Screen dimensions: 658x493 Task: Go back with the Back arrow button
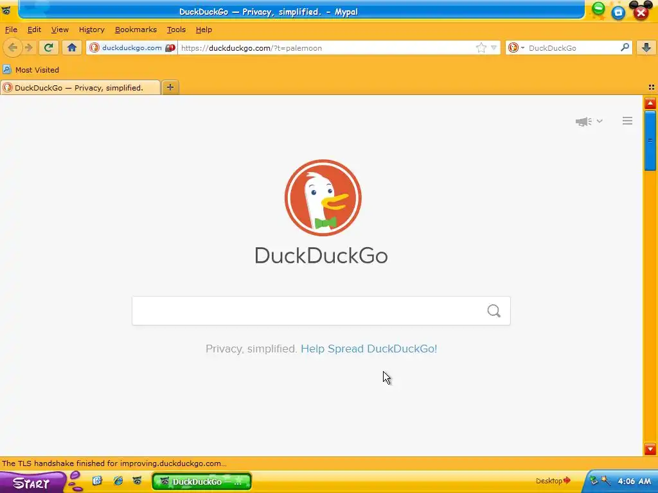(x=13, y=48)
